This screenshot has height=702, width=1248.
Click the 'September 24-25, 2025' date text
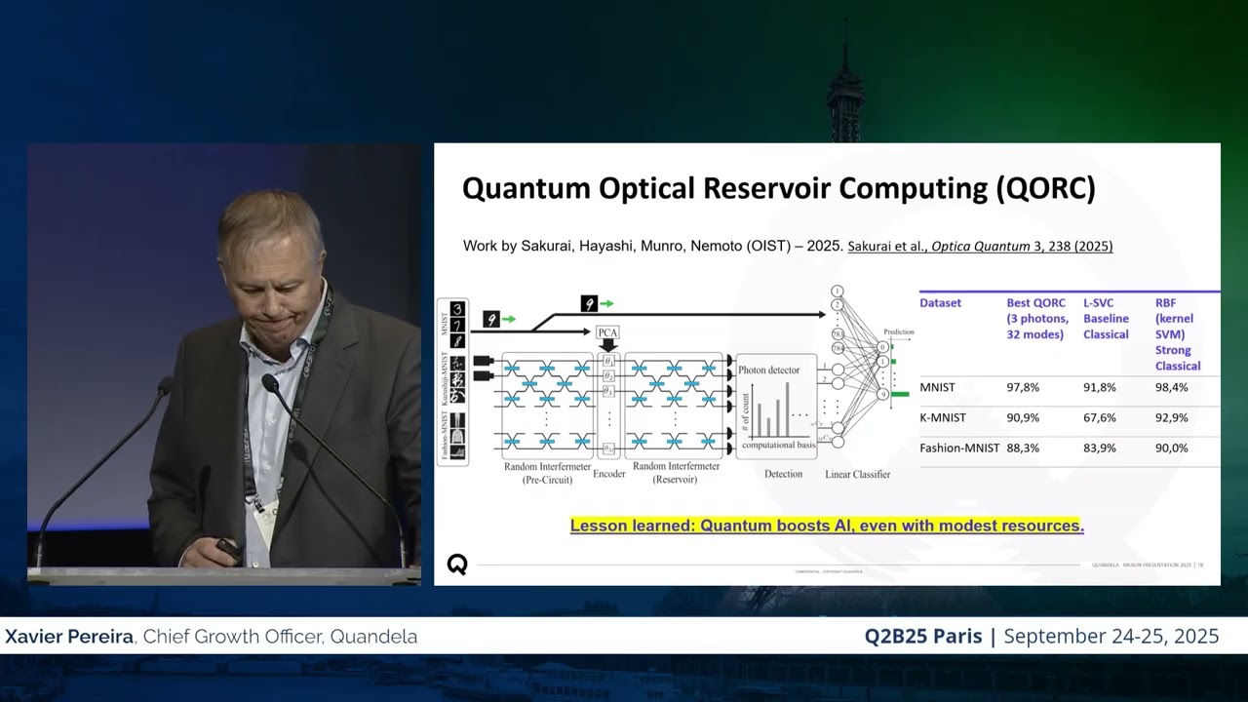(x=1111, y=637)
